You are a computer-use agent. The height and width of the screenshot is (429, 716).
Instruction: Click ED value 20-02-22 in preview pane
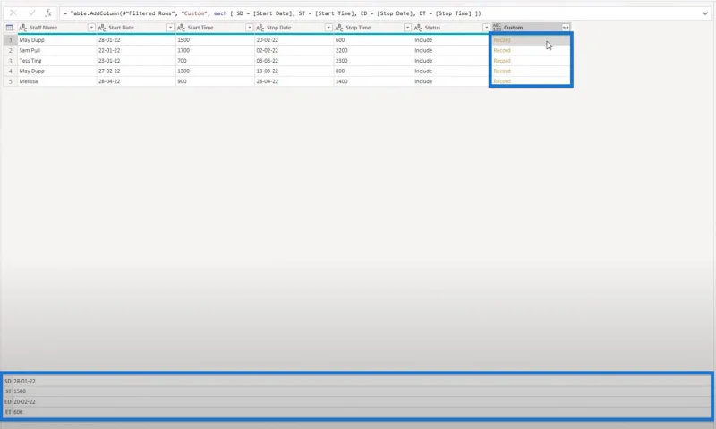(24, 402)
